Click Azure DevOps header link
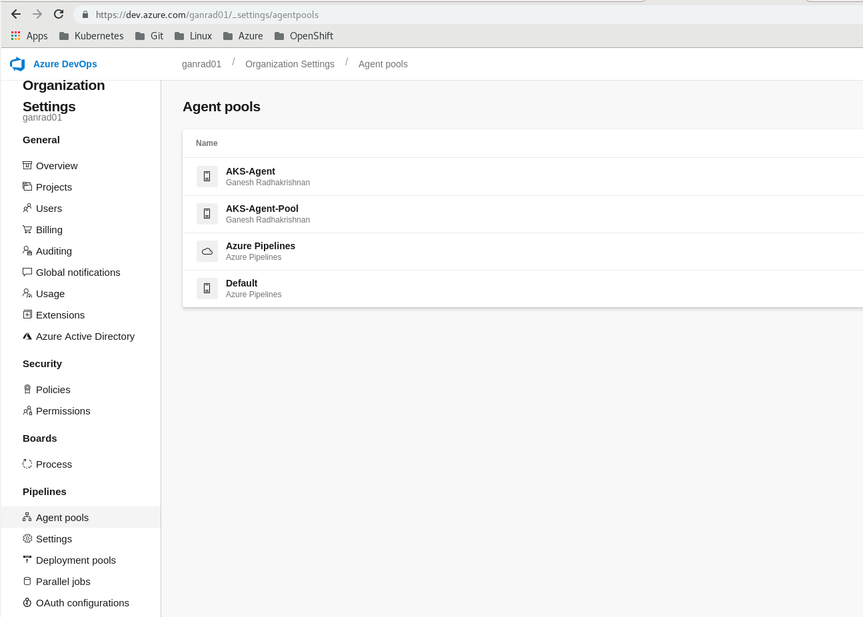 [x=65, y=64]
